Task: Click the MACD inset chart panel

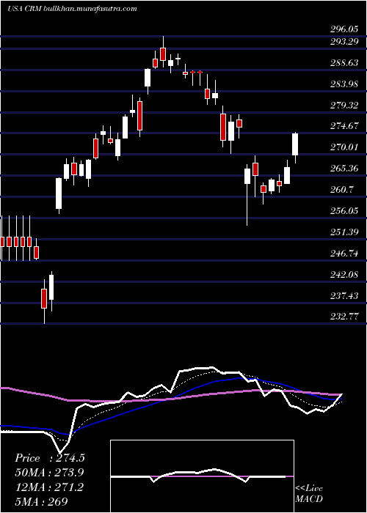Action: point(202,476)
